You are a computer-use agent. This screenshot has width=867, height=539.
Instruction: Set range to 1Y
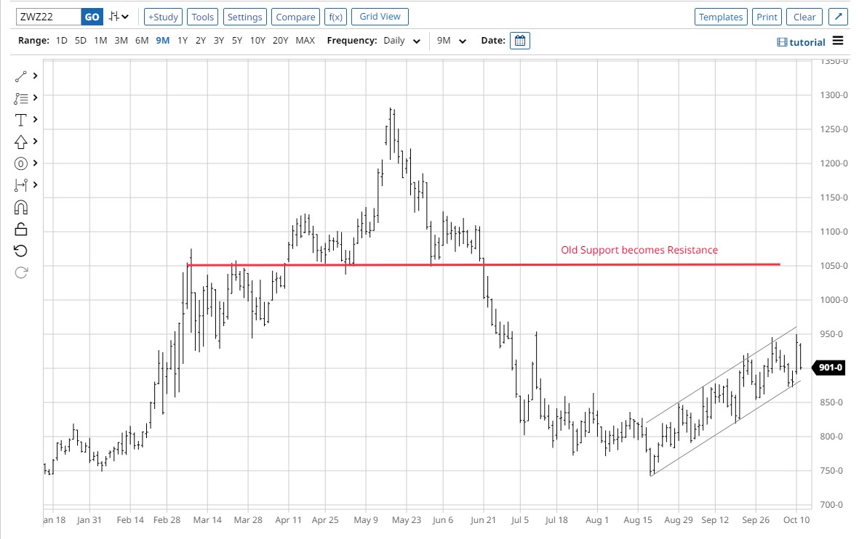(183, 40)
